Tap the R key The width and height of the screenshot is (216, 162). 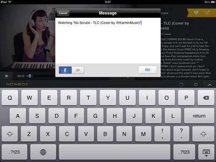[69, 98]
